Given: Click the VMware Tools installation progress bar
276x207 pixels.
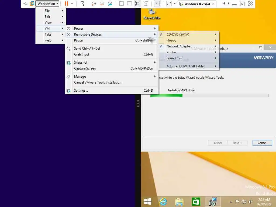Looking at the screenshot, I should coord(209,96).
